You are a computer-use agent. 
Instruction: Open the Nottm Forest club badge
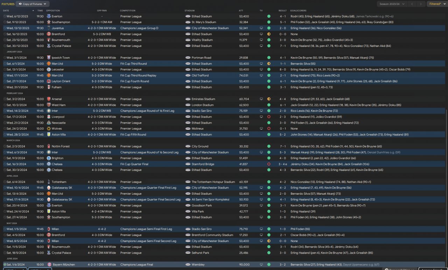[x=49, y=146]
